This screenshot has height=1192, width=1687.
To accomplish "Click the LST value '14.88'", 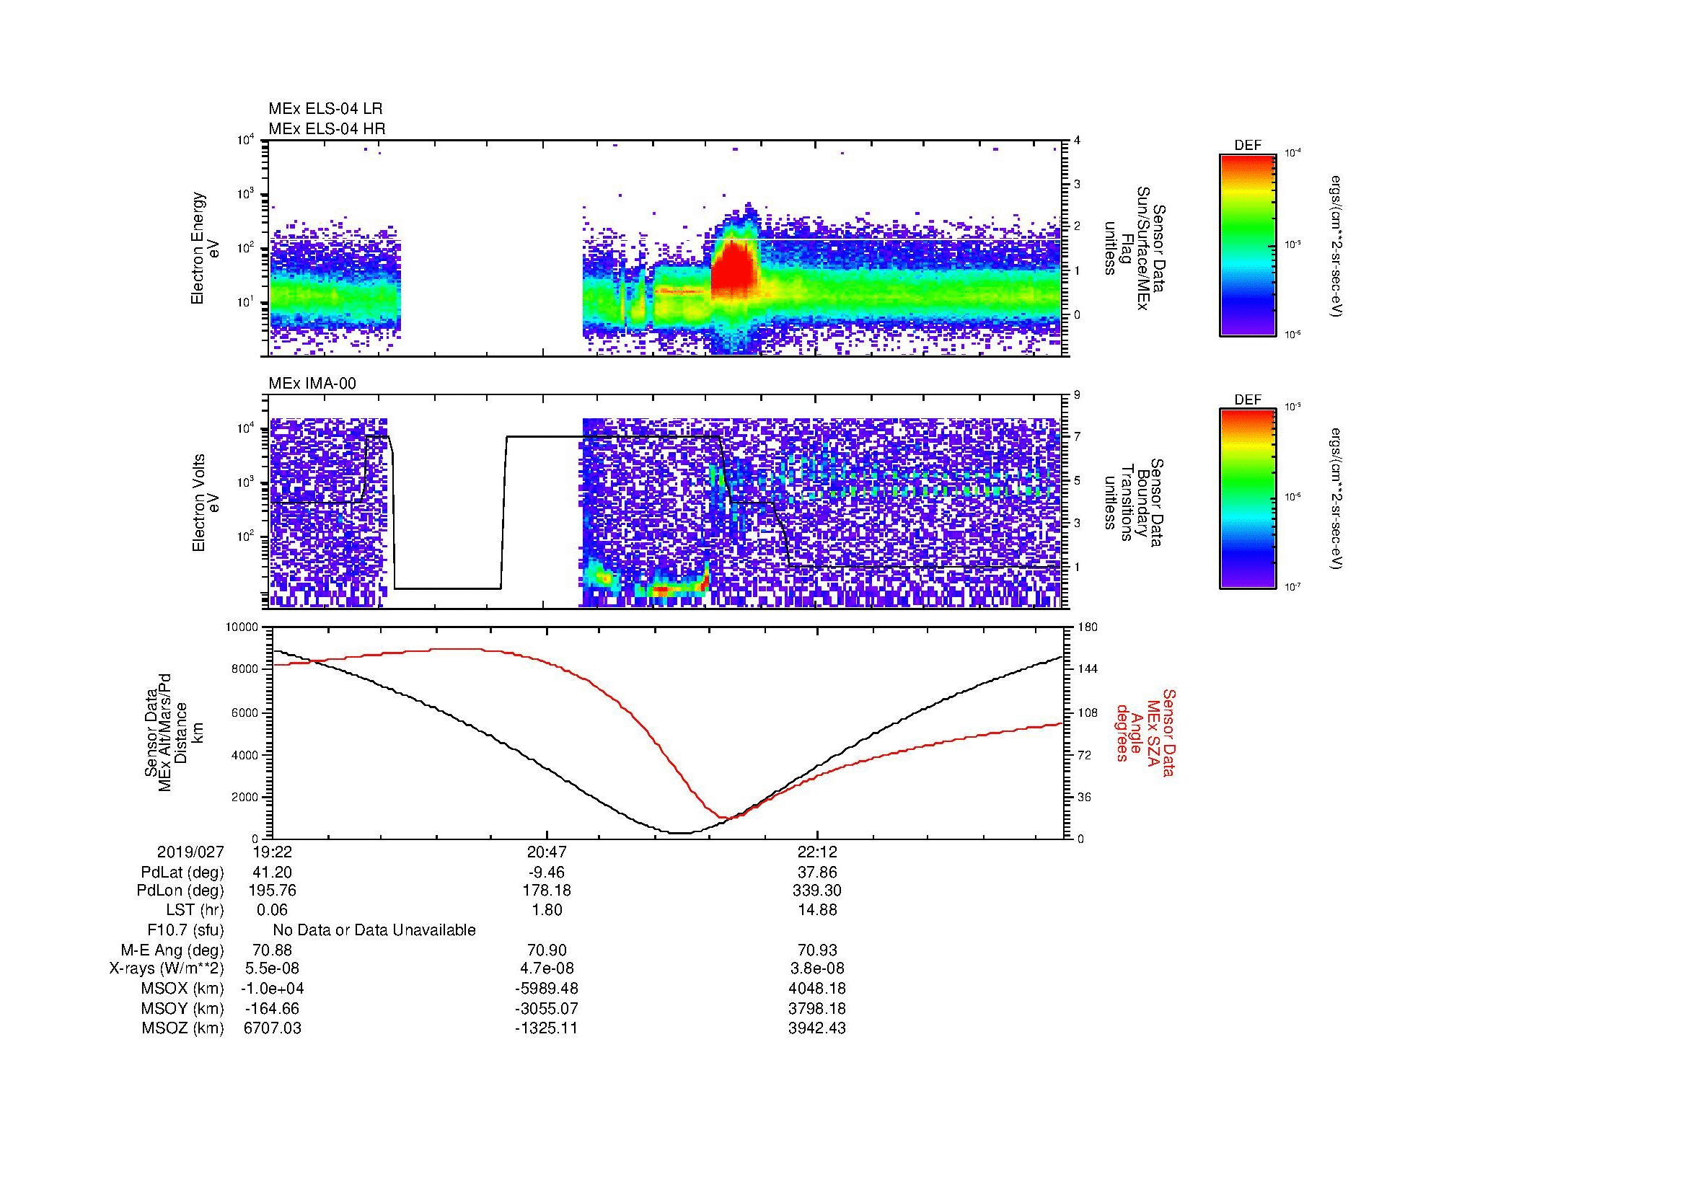I will coord(817,910).
